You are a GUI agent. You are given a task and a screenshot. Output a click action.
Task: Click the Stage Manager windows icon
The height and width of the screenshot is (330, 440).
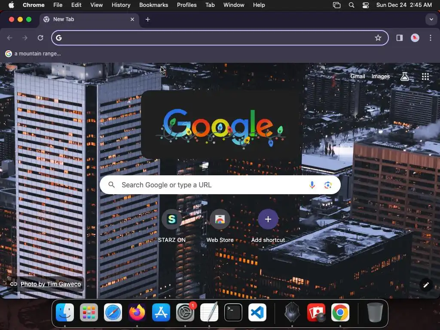(x=336, y=5)
